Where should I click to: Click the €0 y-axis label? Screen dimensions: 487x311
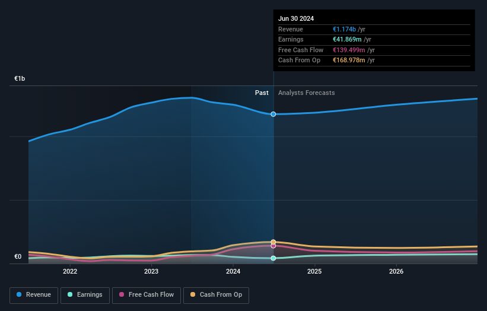18,256
